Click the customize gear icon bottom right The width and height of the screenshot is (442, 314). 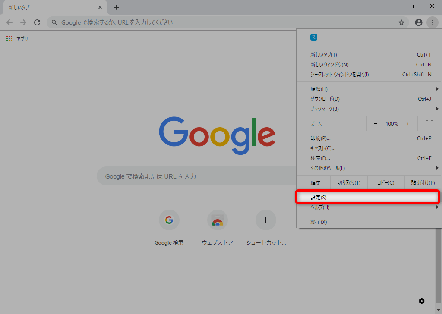422,301
